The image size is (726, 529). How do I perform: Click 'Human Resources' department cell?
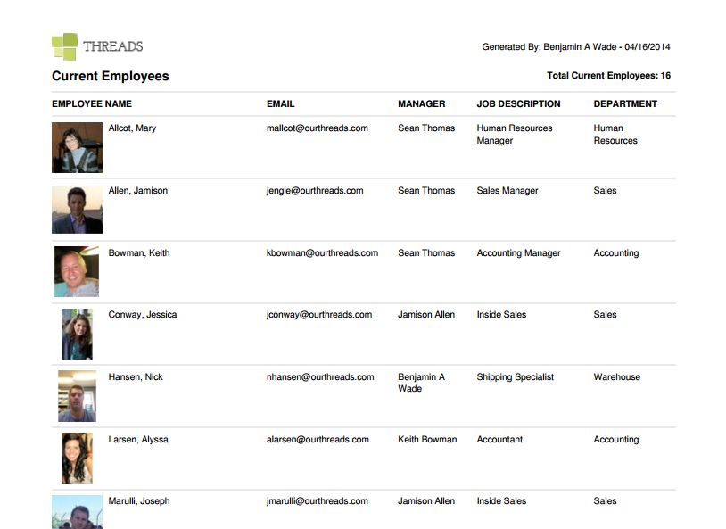tap(615, 135)
